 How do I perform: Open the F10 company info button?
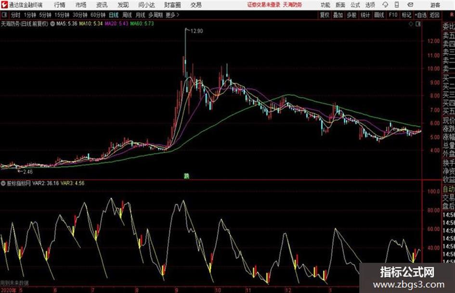click(x=393, y=15)
